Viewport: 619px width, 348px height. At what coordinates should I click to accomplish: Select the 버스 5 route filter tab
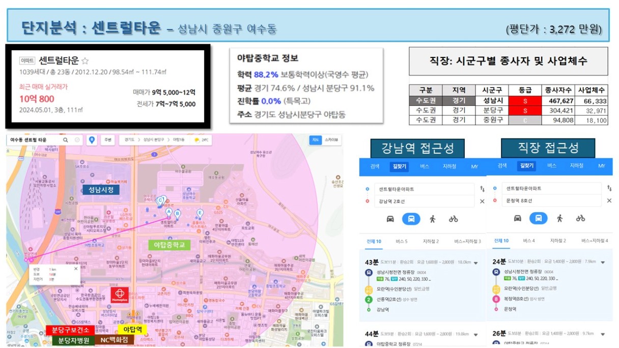pyautogui.click(x=402, y=241)
